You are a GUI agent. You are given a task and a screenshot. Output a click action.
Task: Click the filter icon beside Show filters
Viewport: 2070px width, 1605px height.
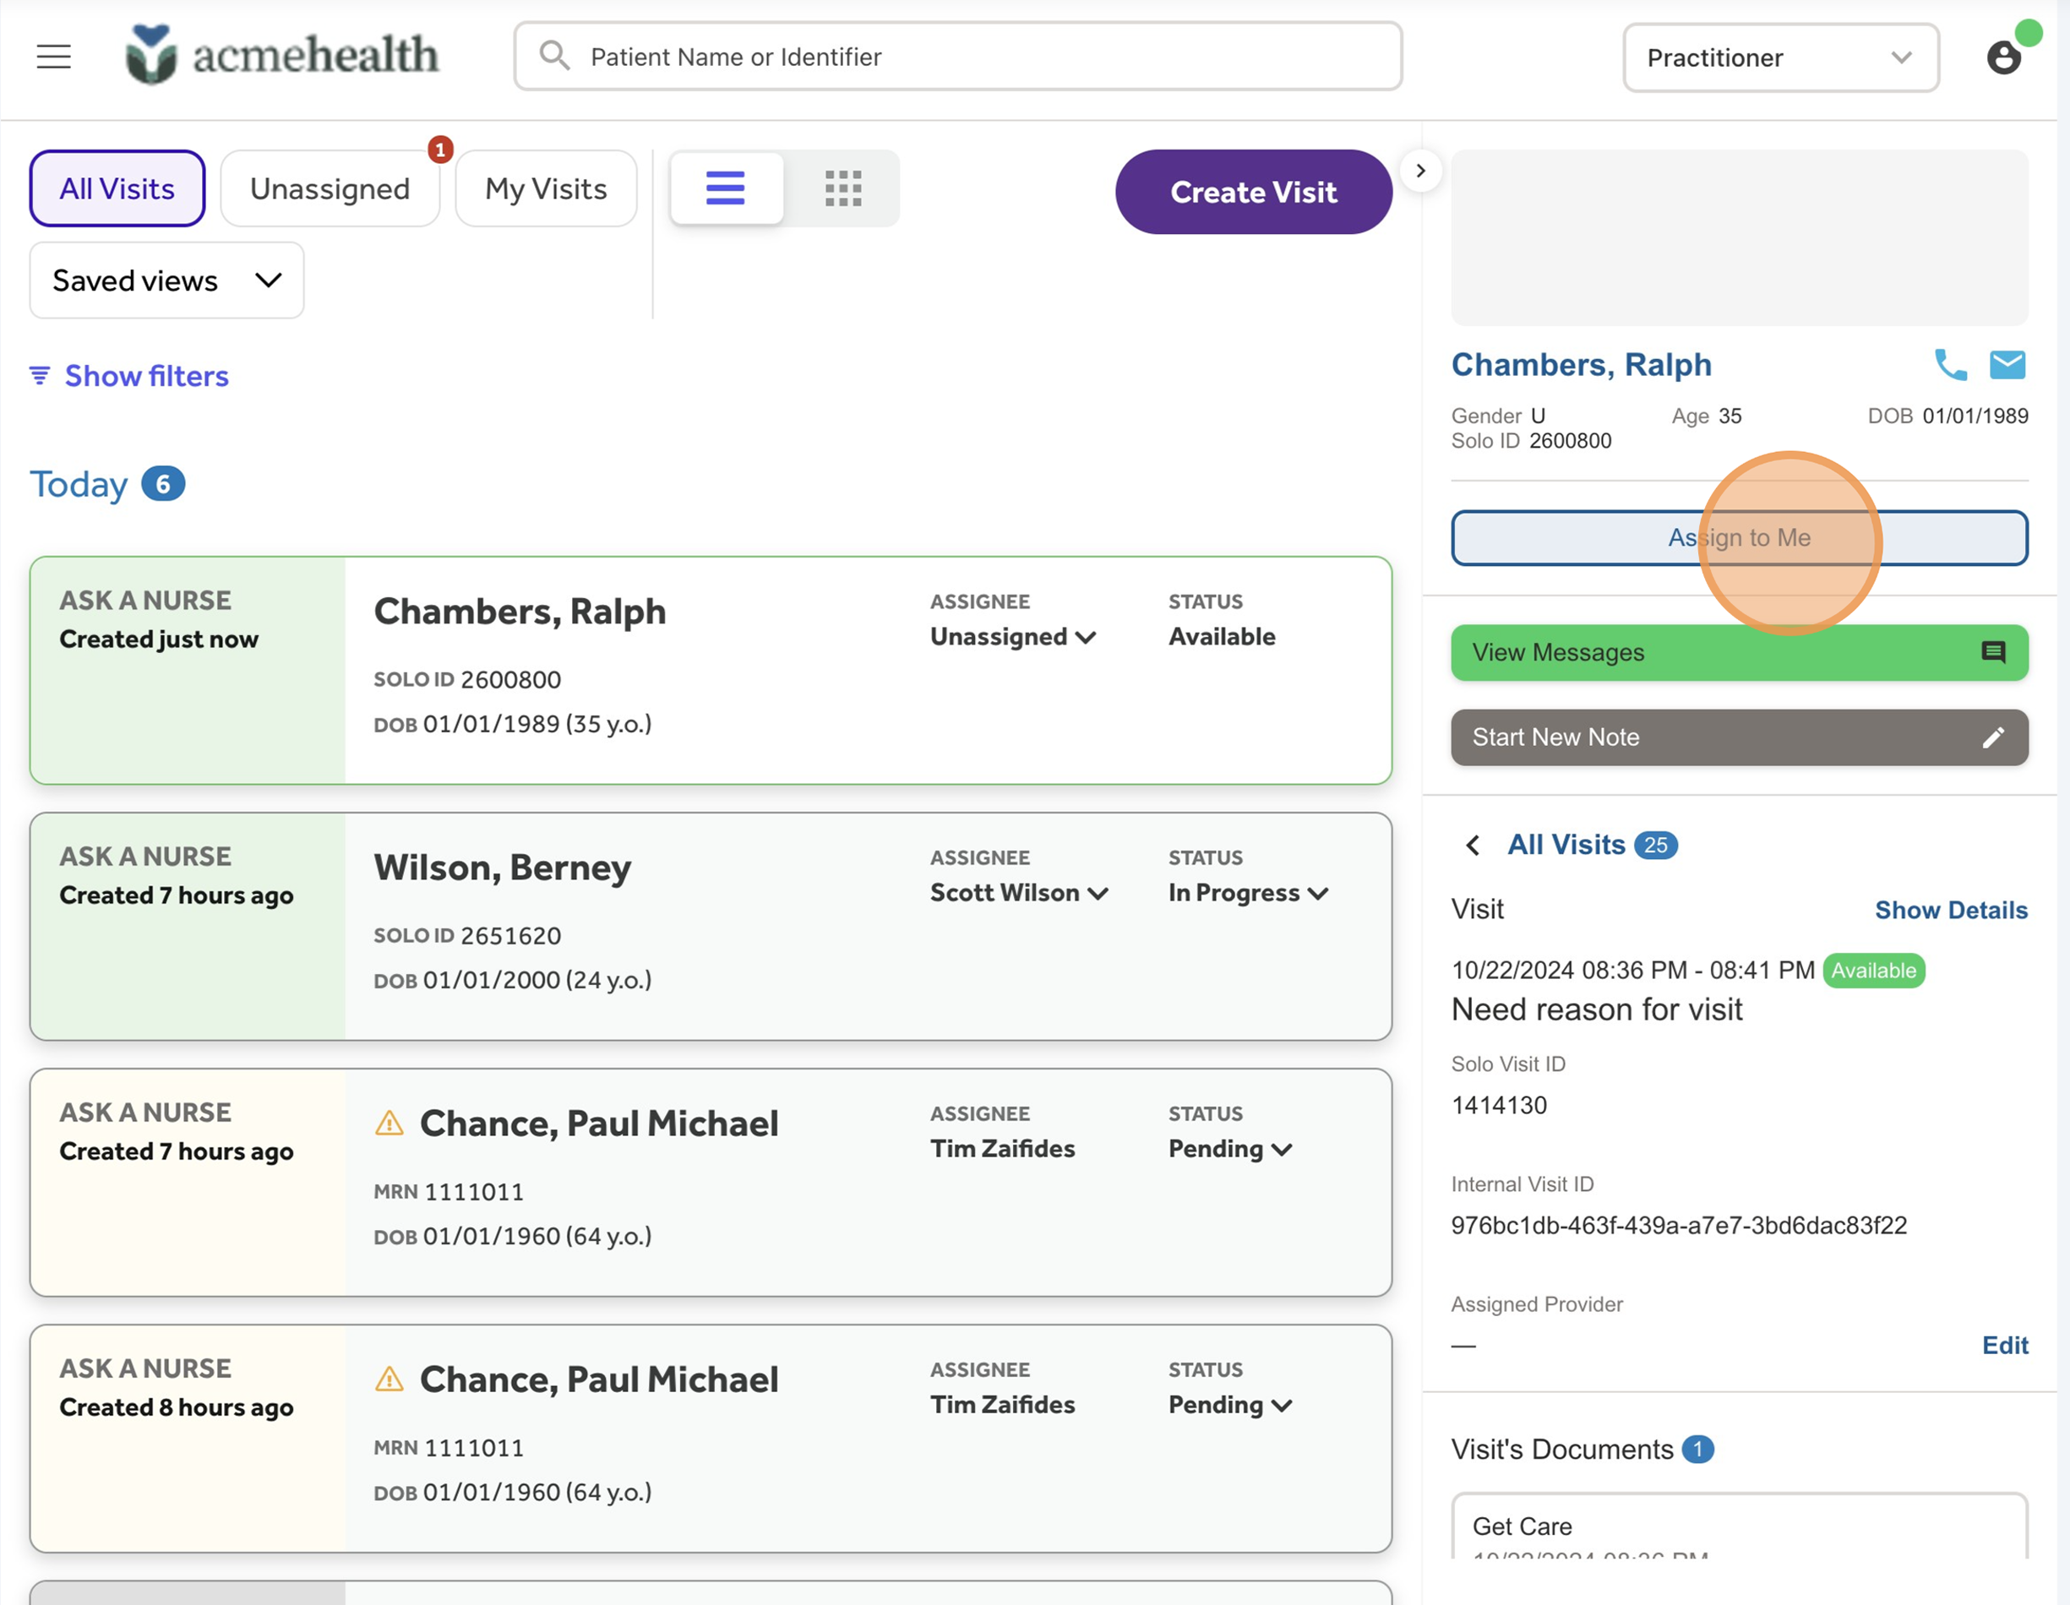click(40, 376)
